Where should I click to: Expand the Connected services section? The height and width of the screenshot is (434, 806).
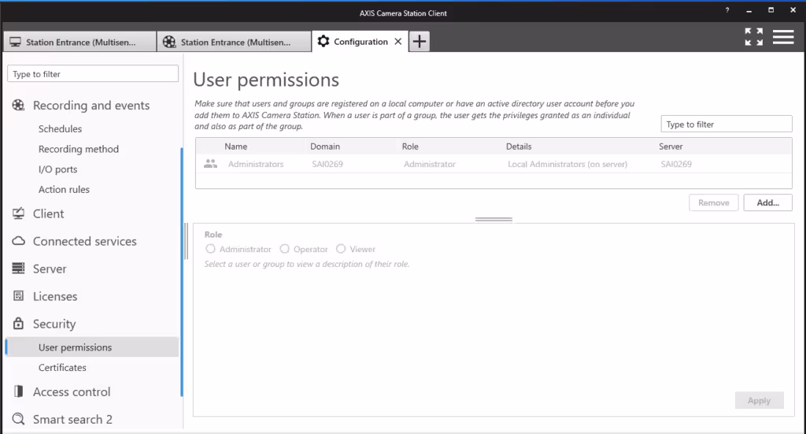[x=85, y=241]
